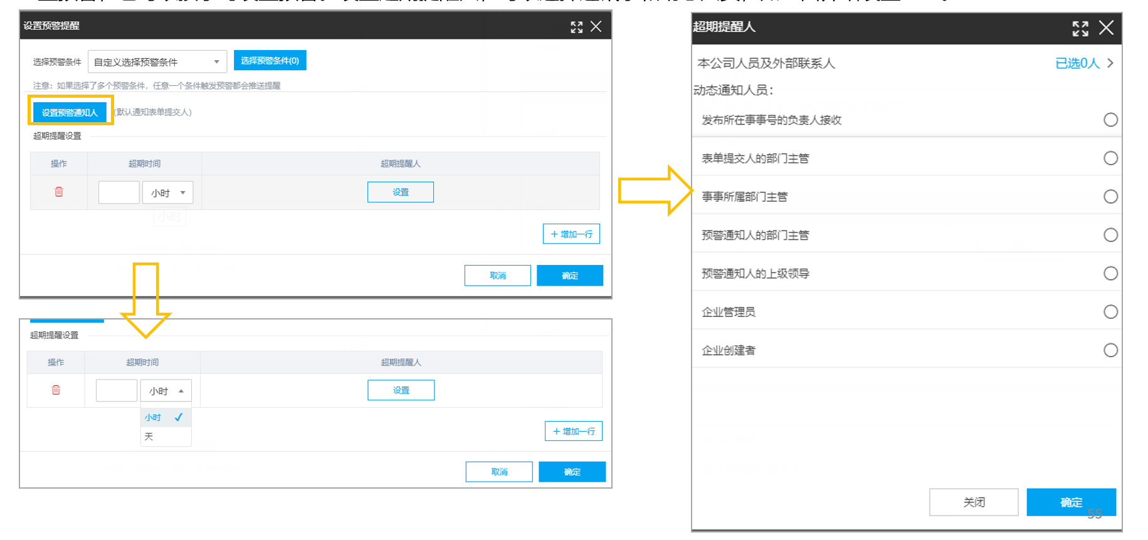Image resolution: width=1148 pixels, height=540 pixels.
Task: Collapse the open 小时 dropdown in lower panel
Action: coord(166,391)
